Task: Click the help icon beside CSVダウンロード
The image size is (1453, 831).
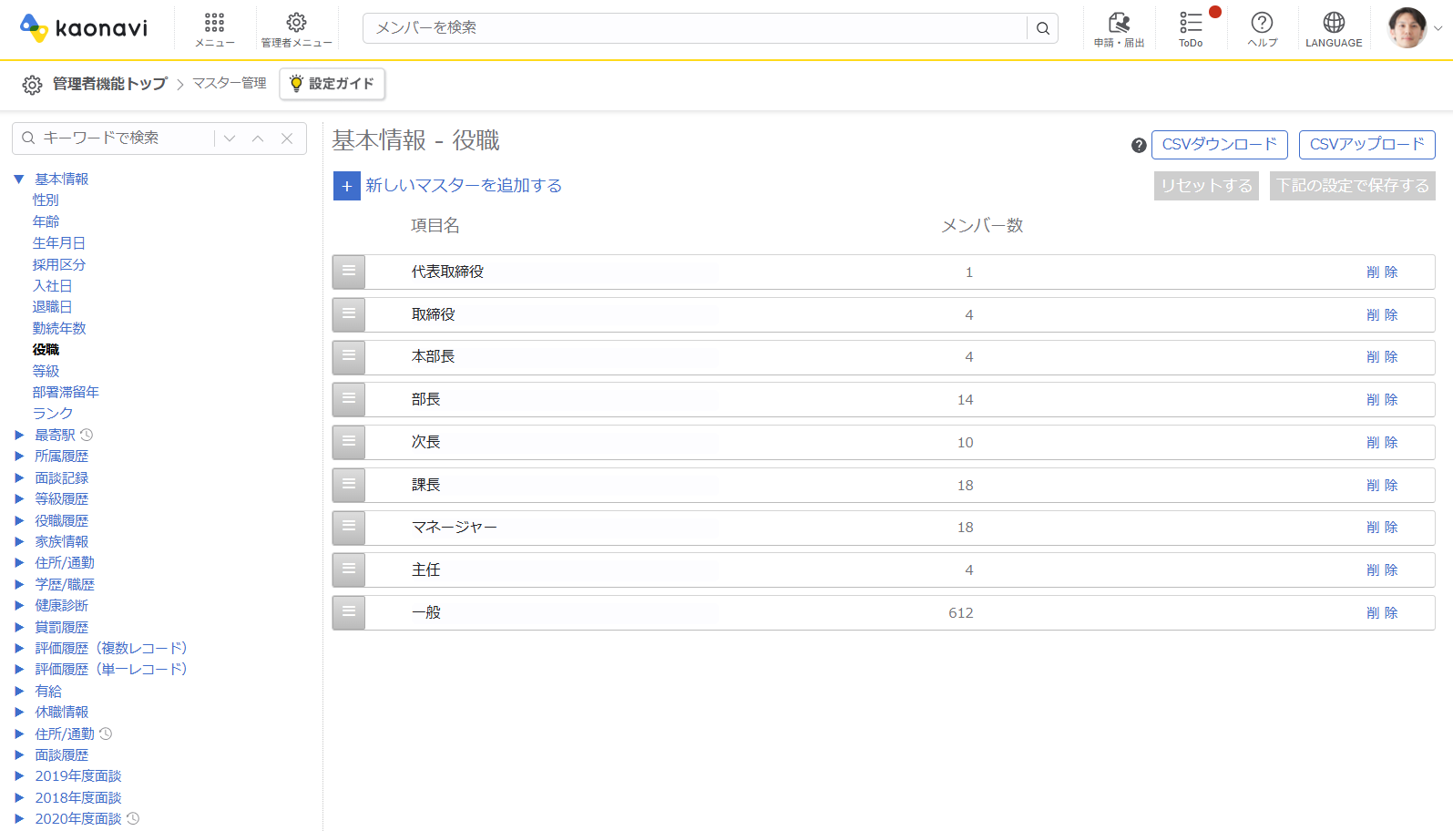Action: (x=1139, y=145)
